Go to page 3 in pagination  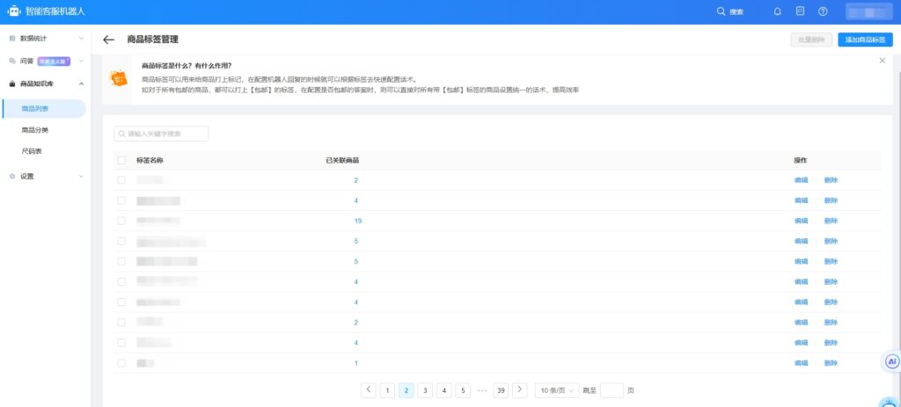[425, 390]
